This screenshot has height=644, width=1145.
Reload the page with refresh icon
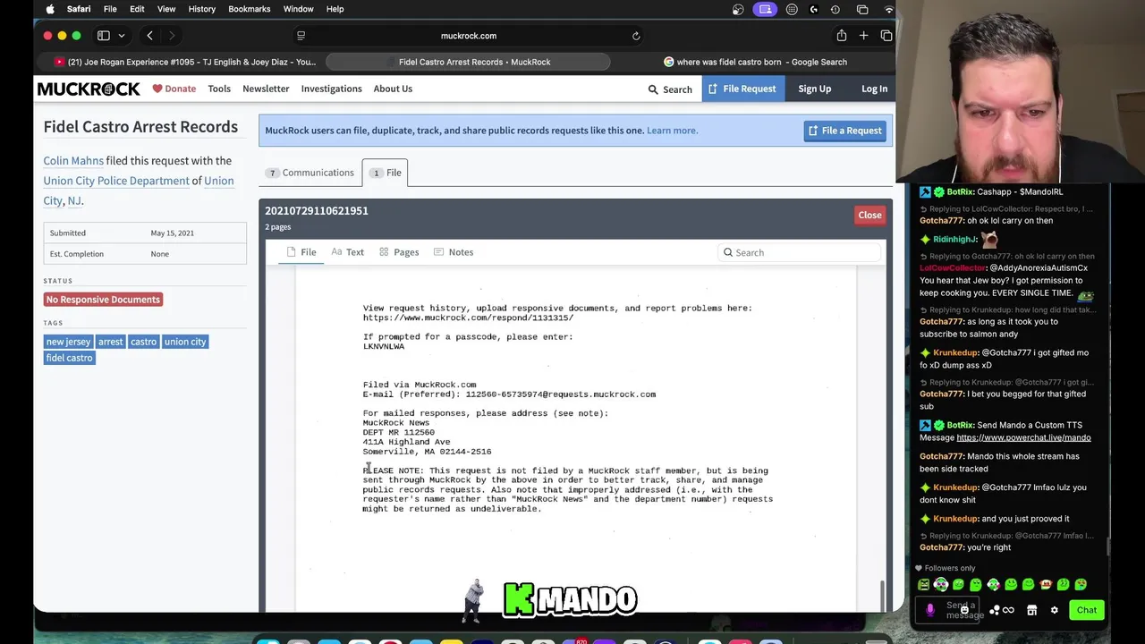(x=636, y=36)
